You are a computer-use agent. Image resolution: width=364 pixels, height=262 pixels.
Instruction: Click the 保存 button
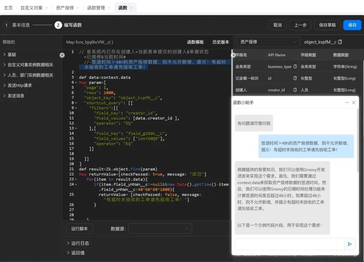tap(352, 25)
